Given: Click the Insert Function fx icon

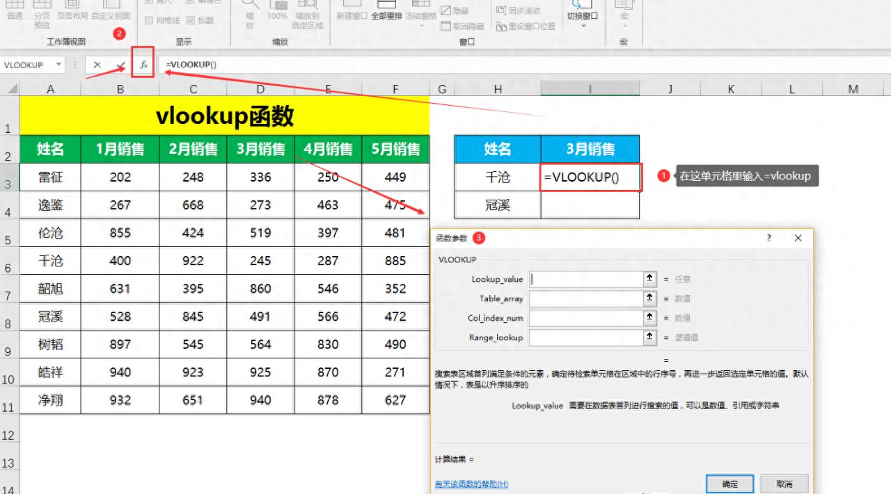Looking at the screenshot, I should [x=143, y=65].
